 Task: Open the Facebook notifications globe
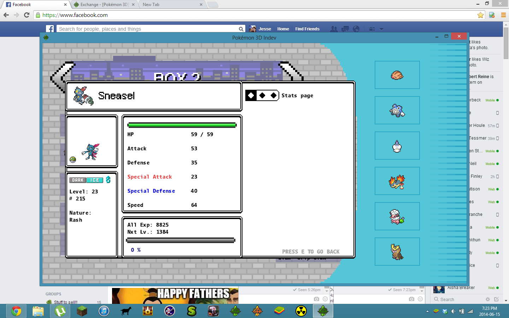coord(356,29)
